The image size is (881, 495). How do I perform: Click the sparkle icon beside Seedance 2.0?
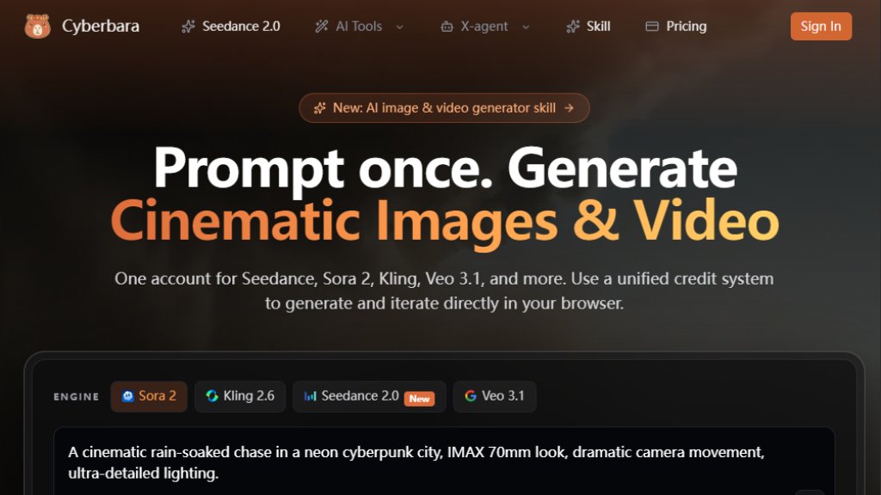188,27
